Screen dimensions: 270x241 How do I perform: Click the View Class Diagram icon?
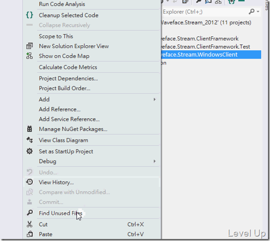[29, 140]
